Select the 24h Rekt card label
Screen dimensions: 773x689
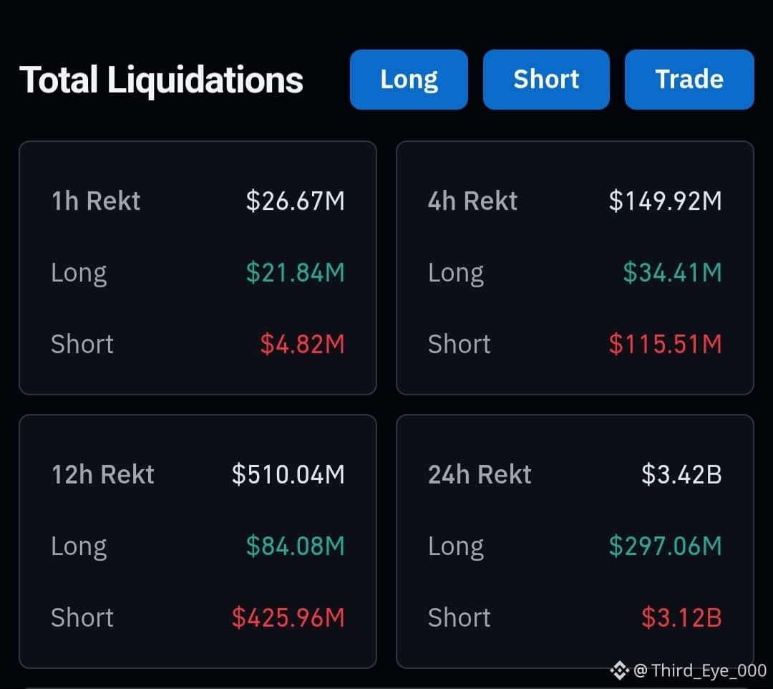[x=480, y=474]
